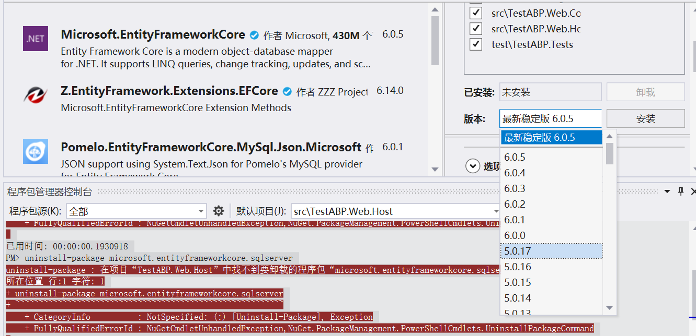Open the console window options arrow
Screen dimensions: 696x336
(667, 191)
